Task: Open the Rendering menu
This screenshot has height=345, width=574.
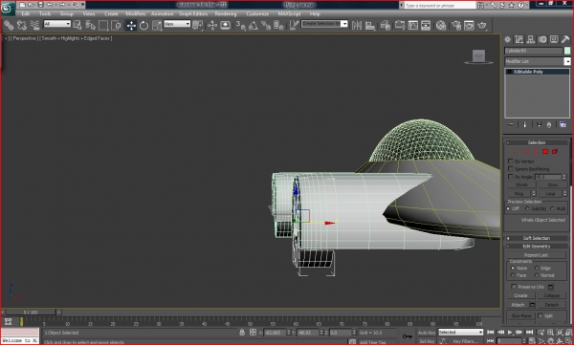Action: coord(226,14)
